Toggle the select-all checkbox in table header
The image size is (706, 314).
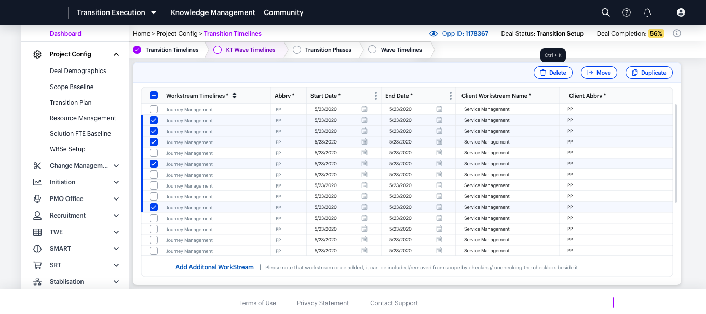154,95
